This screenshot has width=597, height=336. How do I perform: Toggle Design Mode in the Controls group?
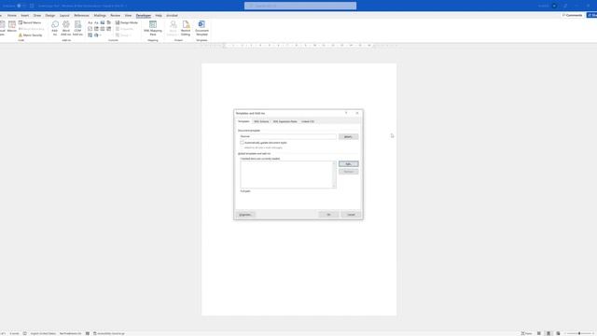click(127, 22)
